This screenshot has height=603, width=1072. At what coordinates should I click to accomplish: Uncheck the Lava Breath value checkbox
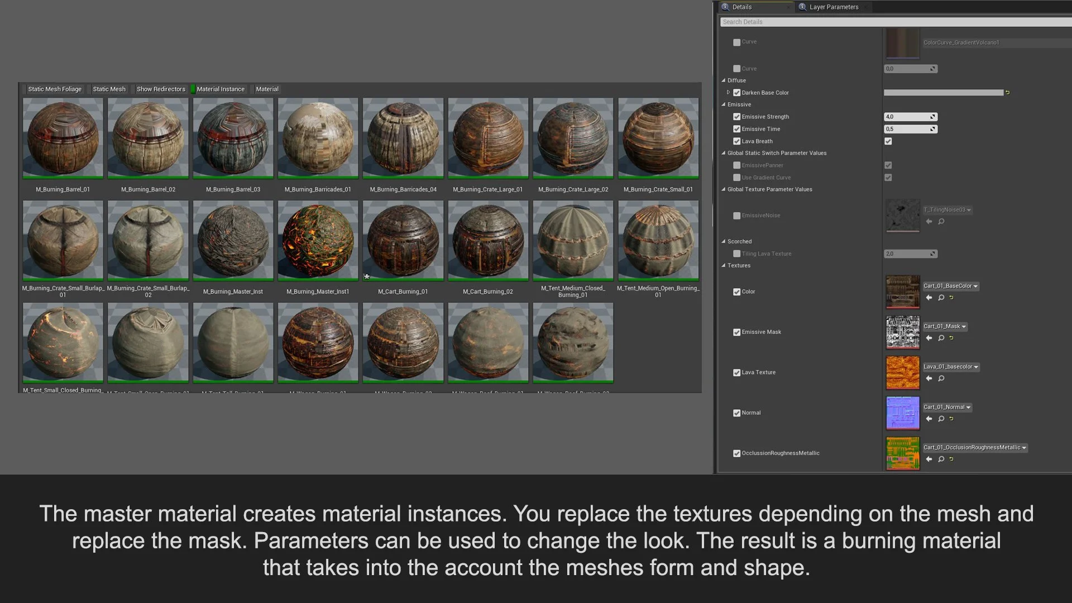click(888, 141)
